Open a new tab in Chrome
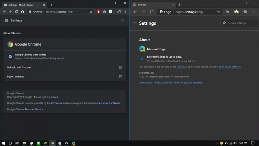Viewport: 259px width, 146px height. click(x=51, y=5)
